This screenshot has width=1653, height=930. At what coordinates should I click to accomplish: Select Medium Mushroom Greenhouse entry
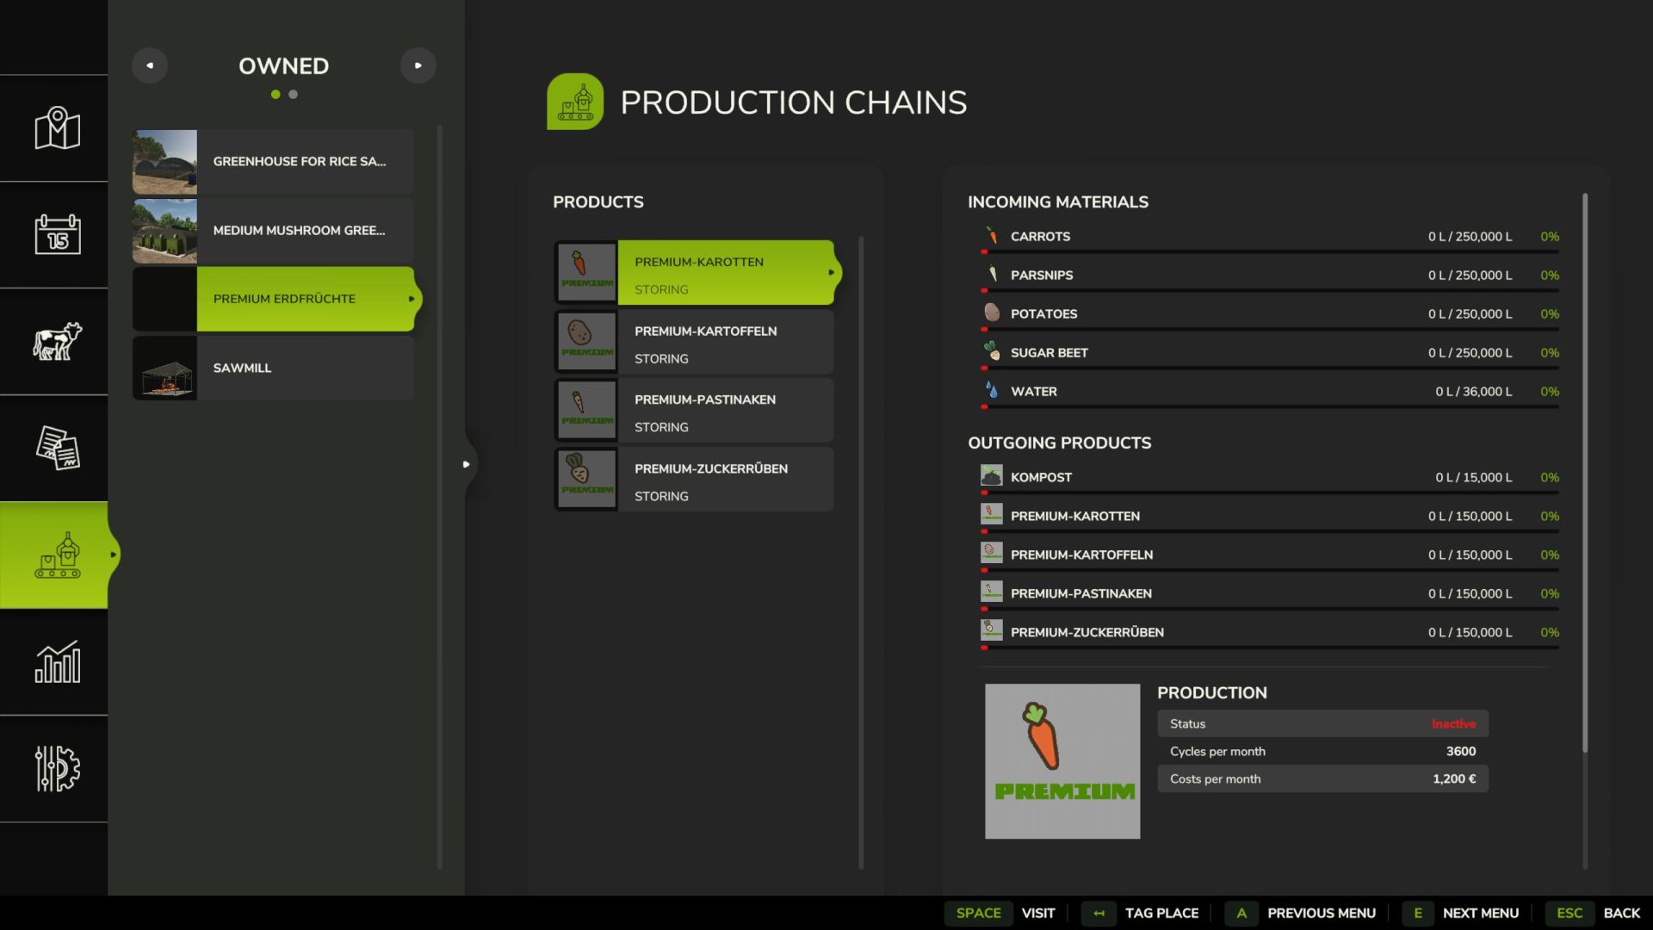[273, 231]
